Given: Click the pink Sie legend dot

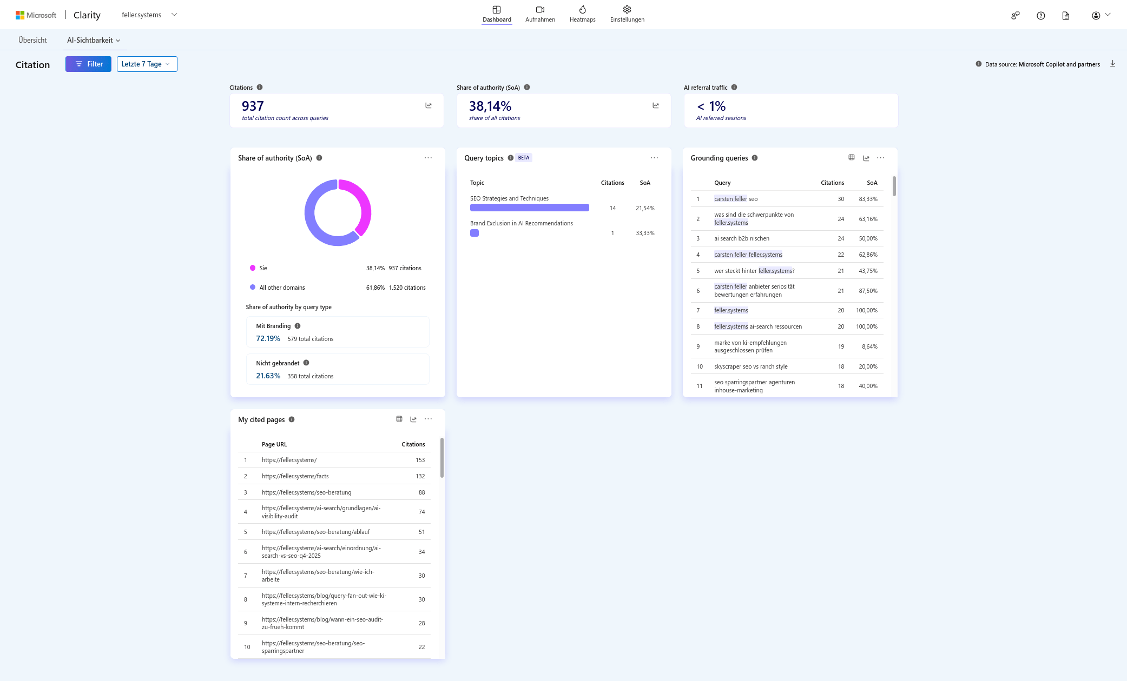Looking at the screenshot, I should pos(253,268).
